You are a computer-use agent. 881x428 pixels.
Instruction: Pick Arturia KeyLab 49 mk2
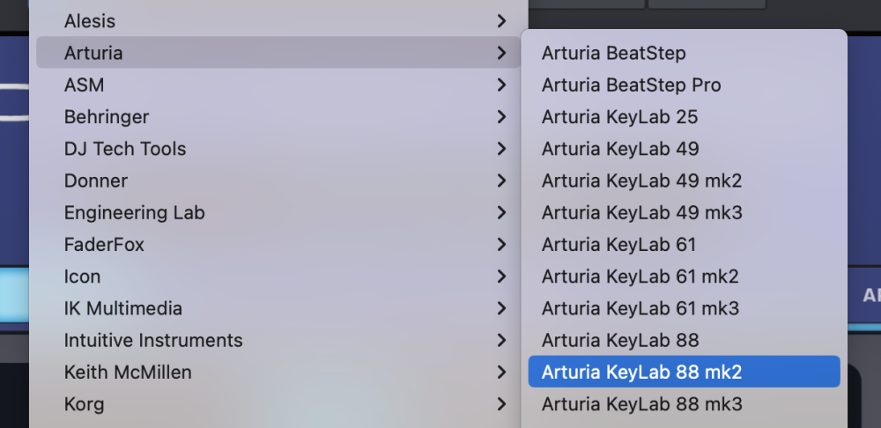[641, 181]
